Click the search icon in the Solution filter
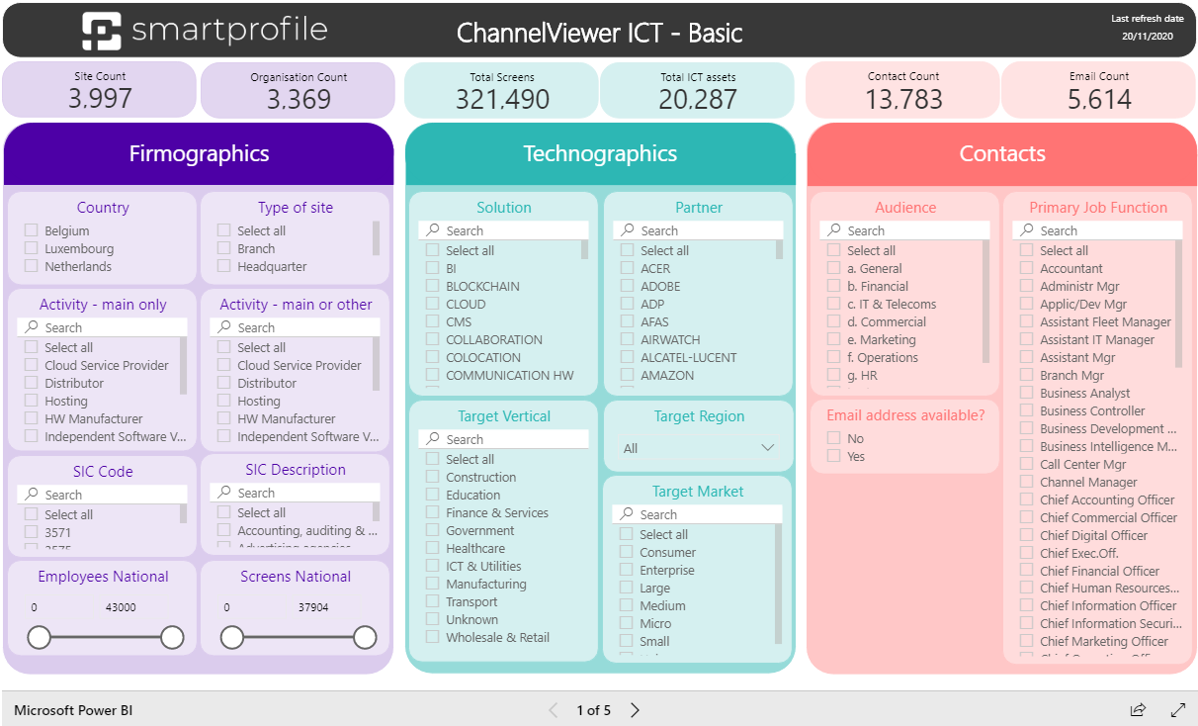 (432, 228)
